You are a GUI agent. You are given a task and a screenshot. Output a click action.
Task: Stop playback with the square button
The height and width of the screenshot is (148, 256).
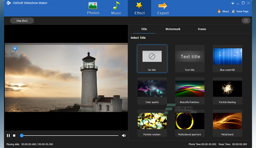[14, 135]
